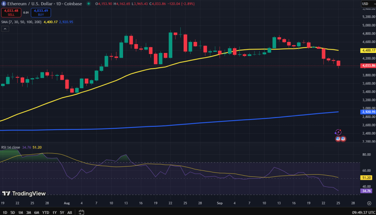
Task: Click the 51.20 value in RSI legend
Action: [x=36, y=147]
